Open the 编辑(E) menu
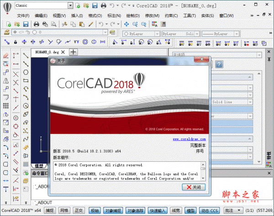Viewport: 274px width, 216px height. click(x=41, y=15)
